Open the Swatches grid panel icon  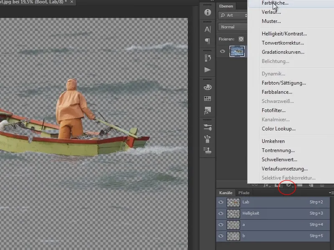(x=207, y=98)
